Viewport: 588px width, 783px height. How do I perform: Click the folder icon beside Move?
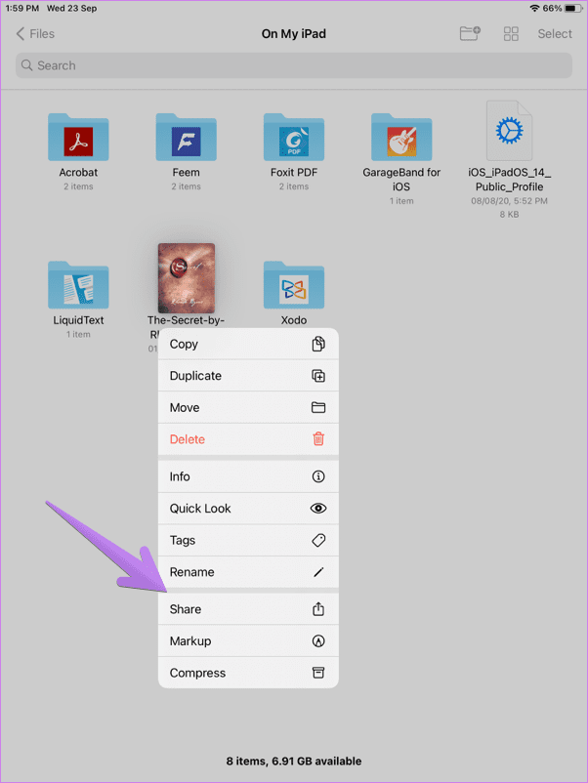[x=318, y=407]
